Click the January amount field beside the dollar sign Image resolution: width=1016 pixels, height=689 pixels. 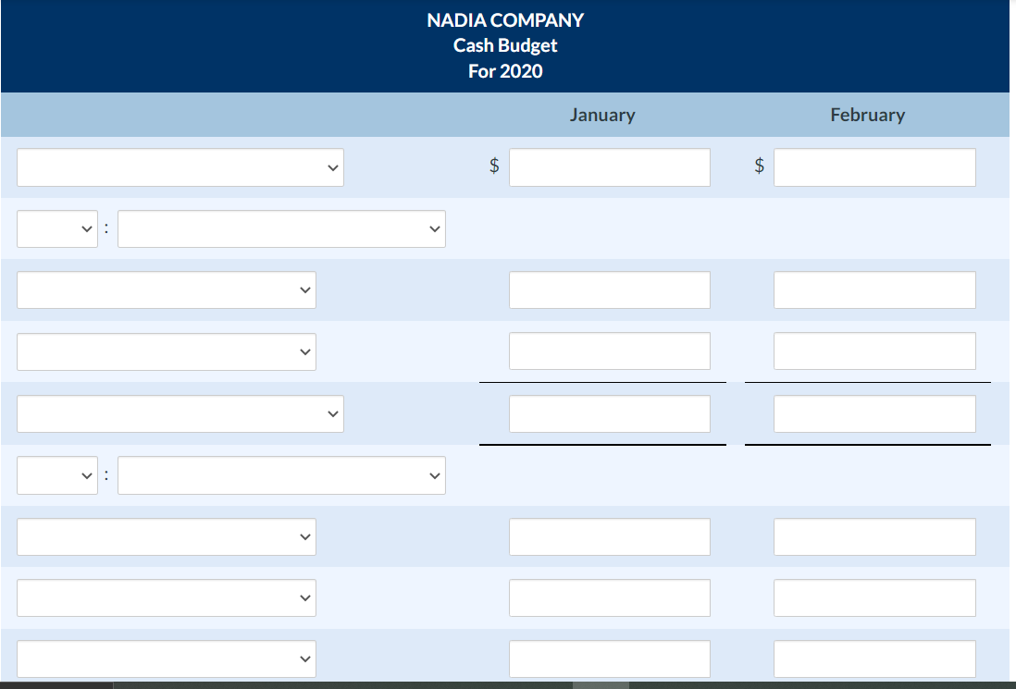(610, 166)
